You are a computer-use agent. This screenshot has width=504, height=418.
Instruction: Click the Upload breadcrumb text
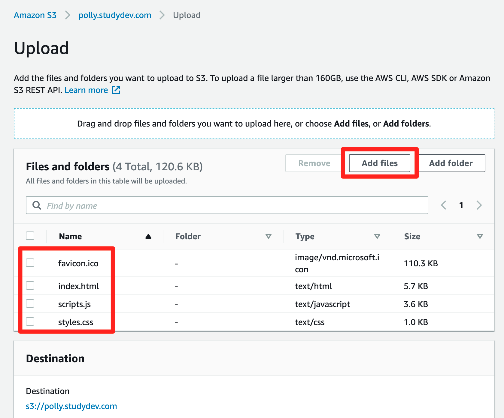[x=187, y=15]
